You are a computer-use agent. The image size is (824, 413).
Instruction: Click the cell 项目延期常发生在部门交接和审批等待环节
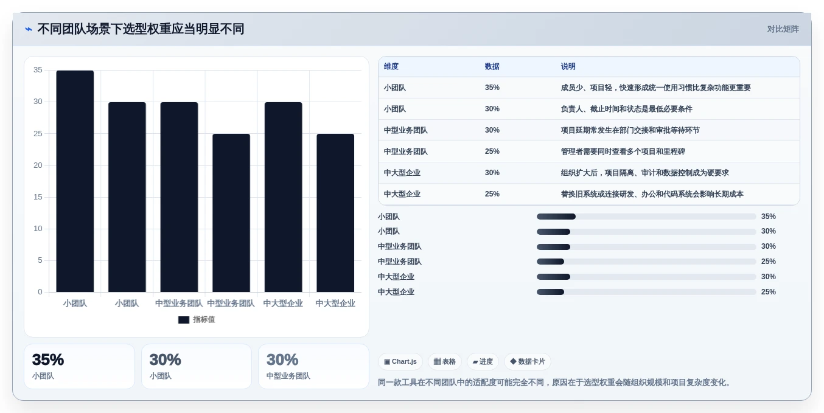click(x=630, y=130)
